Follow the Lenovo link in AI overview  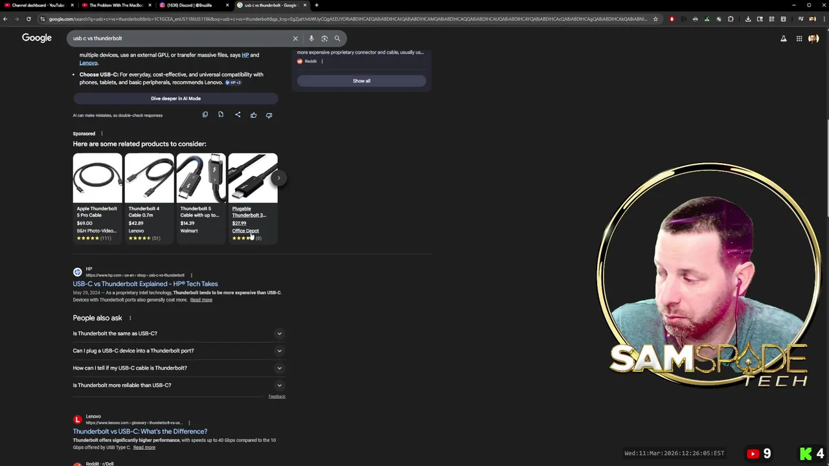(x=89, y=63)
